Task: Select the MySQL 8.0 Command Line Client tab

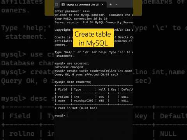Action: coord(83,5)
